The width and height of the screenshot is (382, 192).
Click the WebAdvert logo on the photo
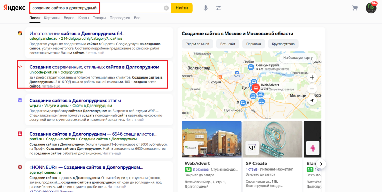(191, 148)
